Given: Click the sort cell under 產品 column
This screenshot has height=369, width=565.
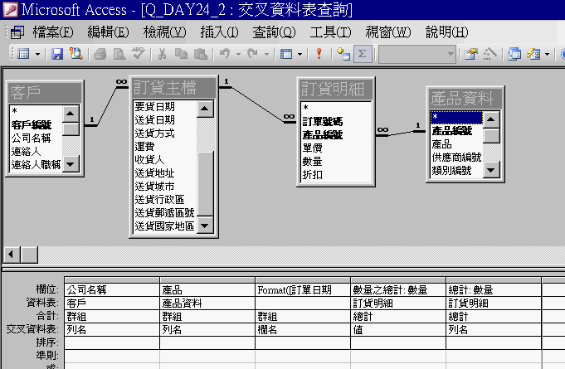Looking at the screenshot, I should pyautogui.click(x=207, y=342).
